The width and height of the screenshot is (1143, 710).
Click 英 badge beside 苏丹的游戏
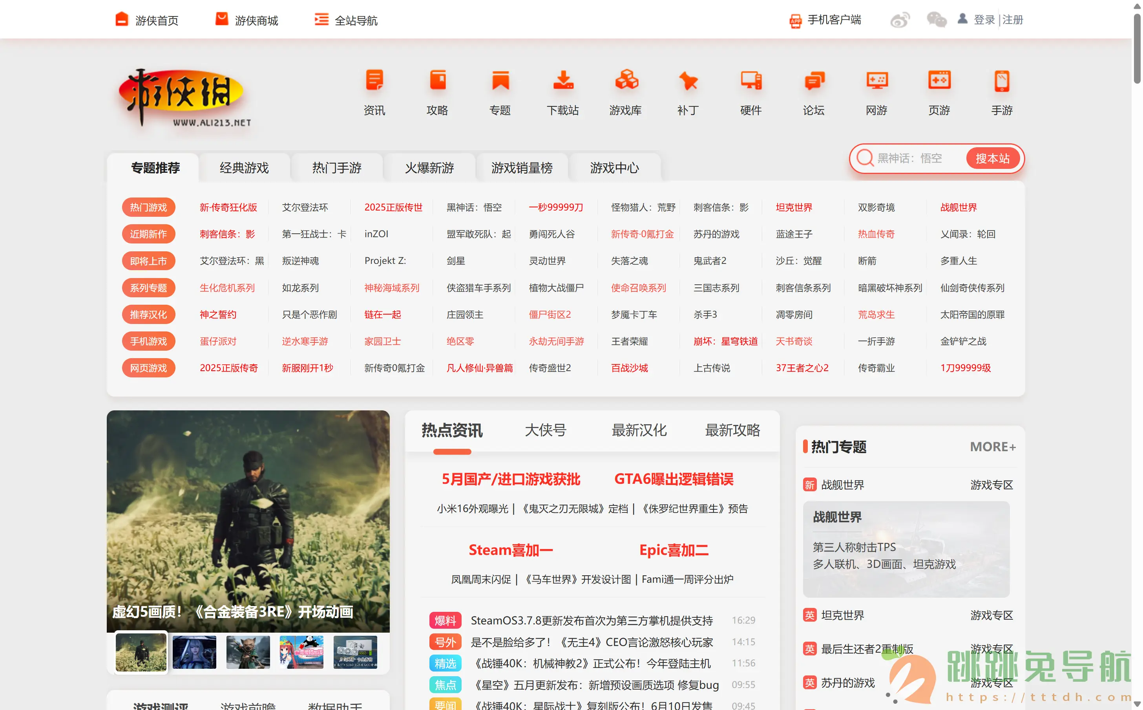coord(810,683)
